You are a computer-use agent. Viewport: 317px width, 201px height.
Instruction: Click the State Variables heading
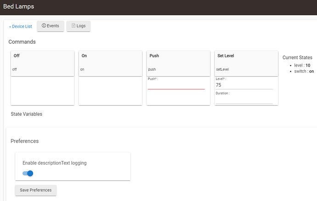pyautogui.click(x=27, y=114)
